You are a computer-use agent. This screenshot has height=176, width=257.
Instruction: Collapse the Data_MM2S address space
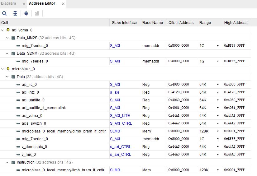[x=7, y=38]
